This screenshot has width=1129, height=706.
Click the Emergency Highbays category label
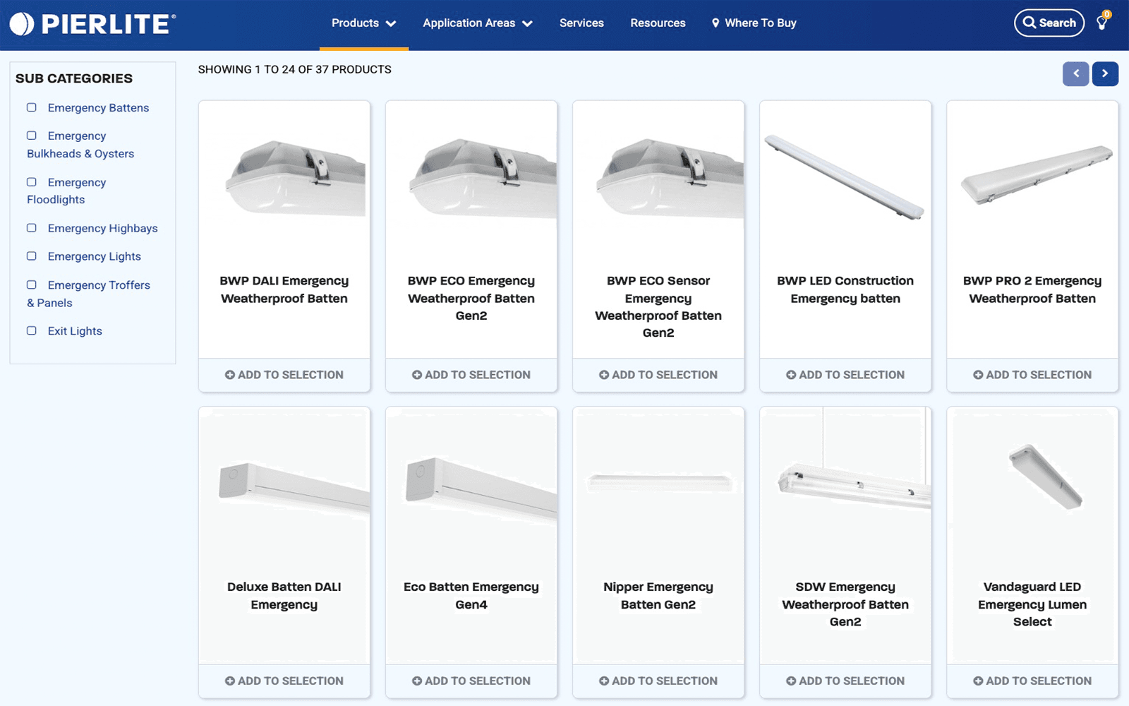[x=103, y=229]
